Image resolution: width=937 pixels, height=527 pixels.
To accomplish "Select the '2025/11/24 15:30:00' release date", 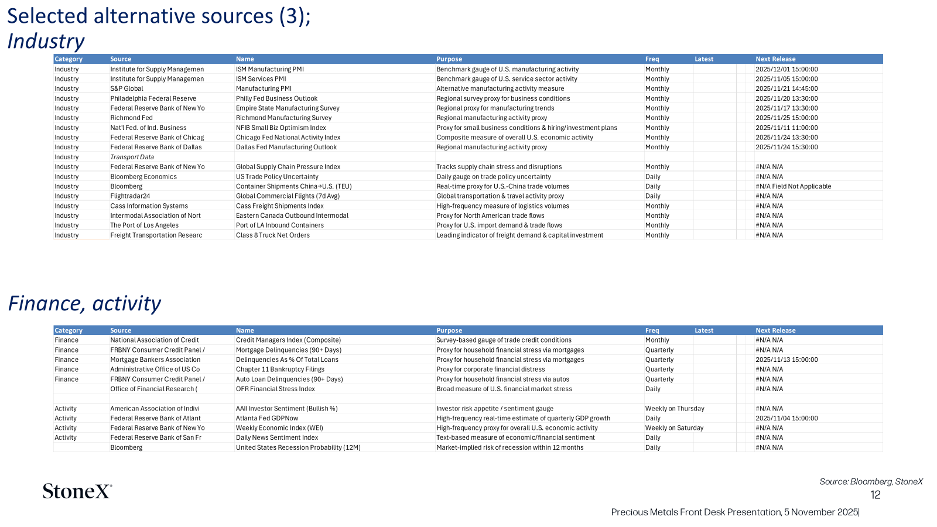I will coord(786,147).
